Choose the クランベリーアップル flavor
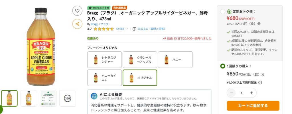292x114 pixels. pos(140,60)
